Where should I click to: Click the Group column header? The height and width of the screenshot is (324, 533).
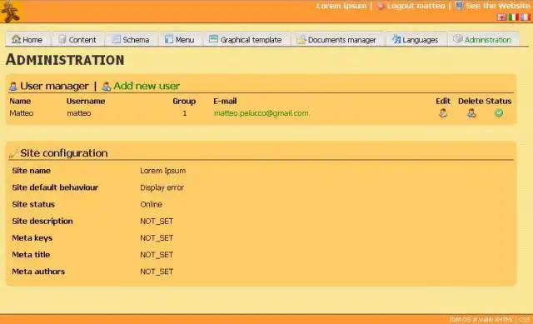tap(184, 102)
